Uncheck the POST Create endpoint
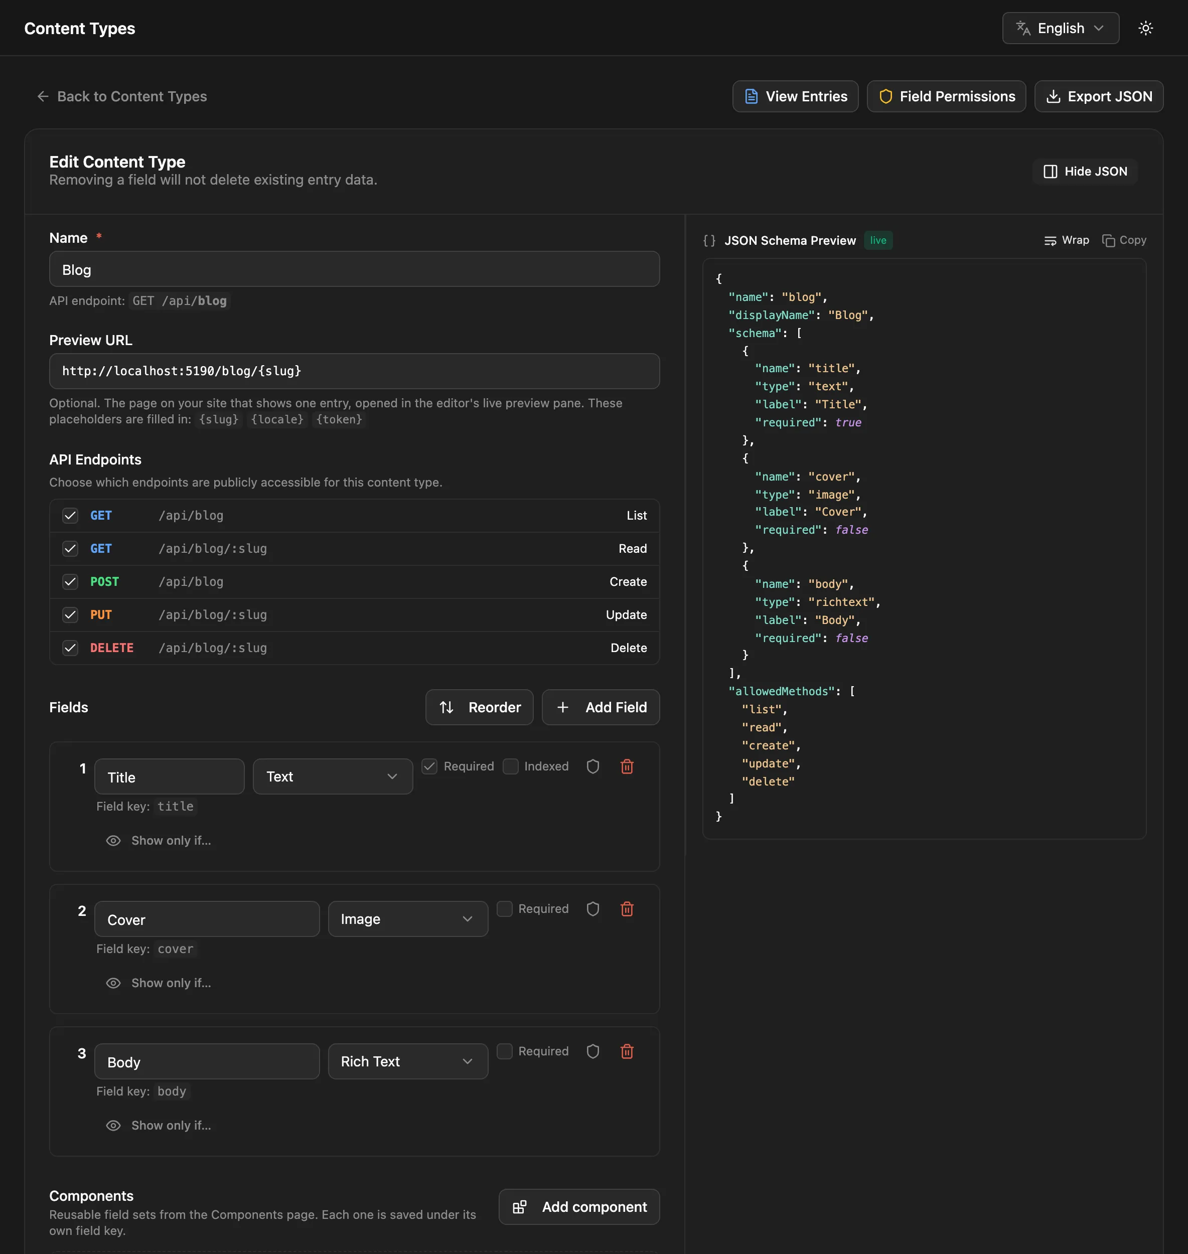Viewport: 1188px width, 1254px height. click(70, 582)
